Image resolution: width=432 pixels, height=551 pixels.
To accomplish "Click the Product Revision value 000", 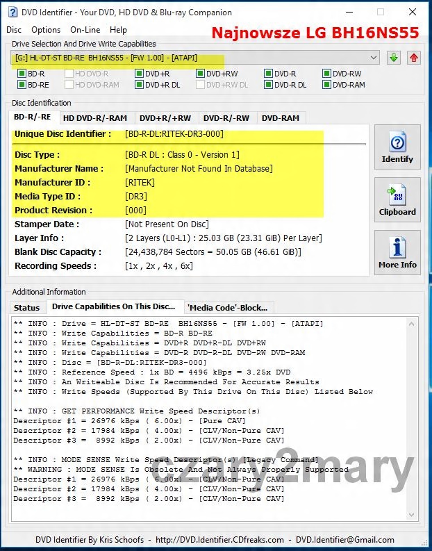I will click(x=136, y=210).
